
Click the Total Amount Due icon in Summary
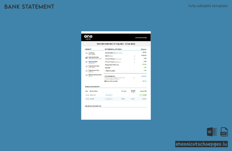coord(86,71)
